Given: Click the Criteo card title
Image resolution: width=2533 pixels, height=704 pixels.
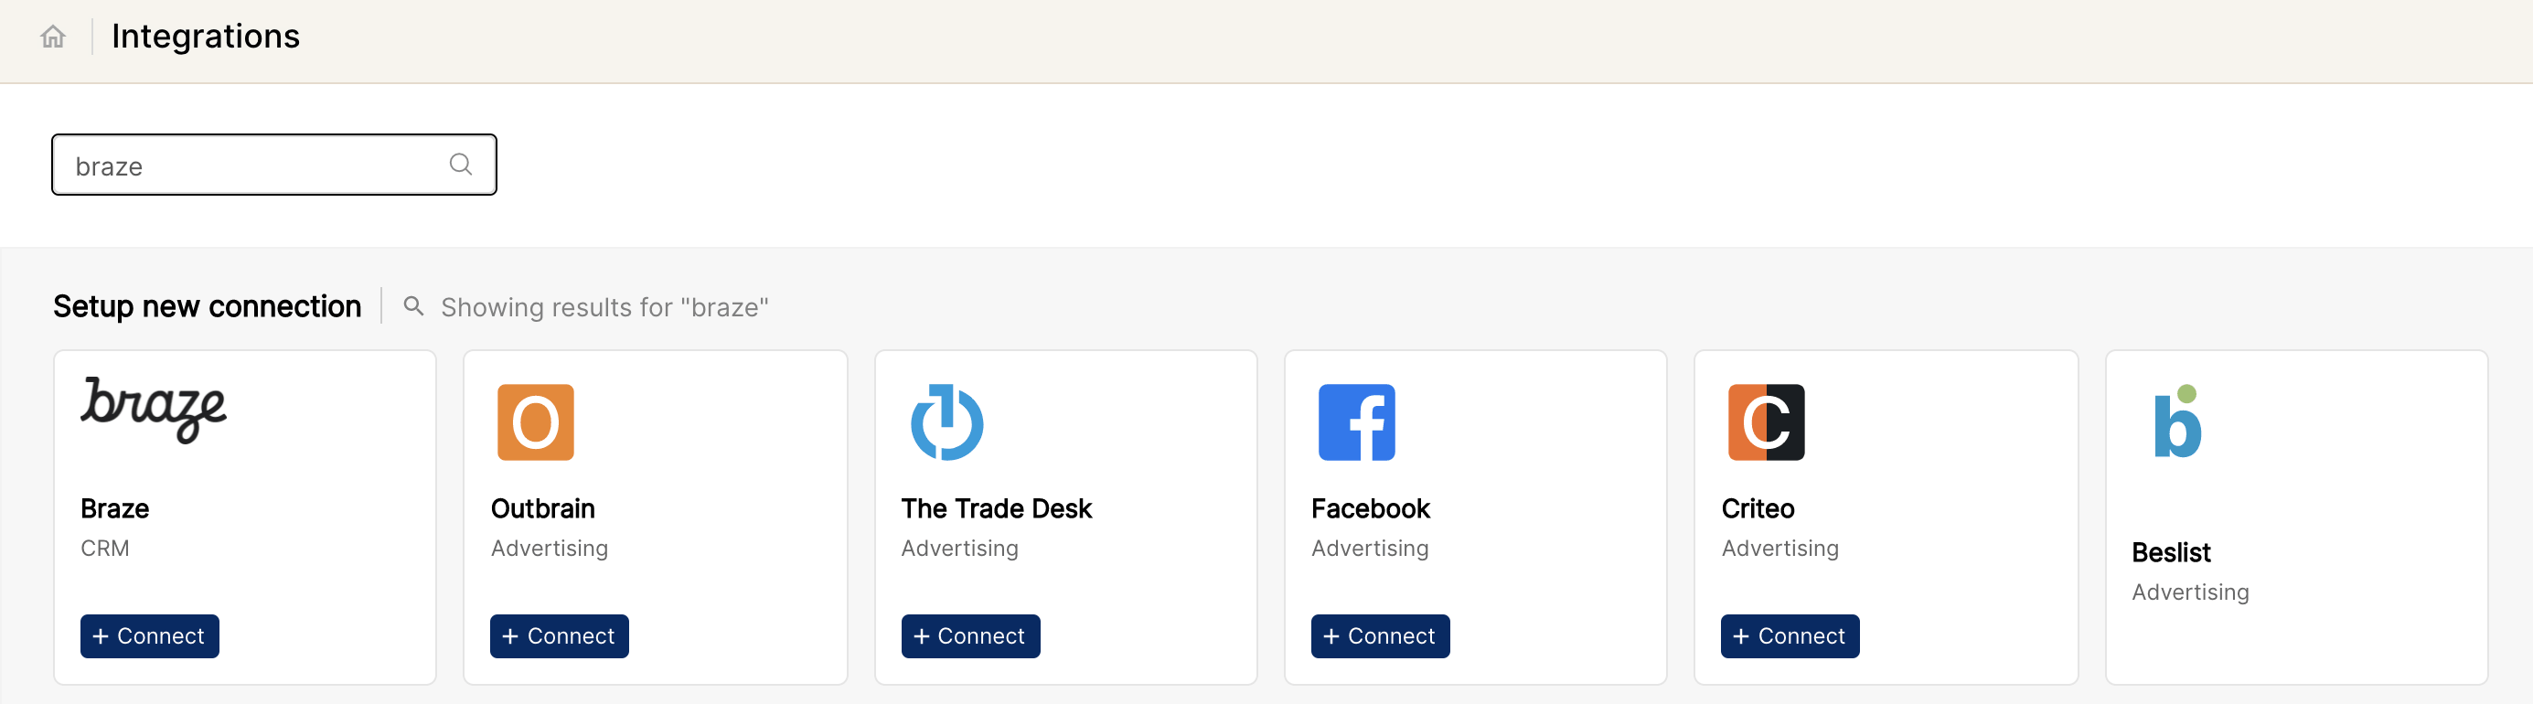Looking at the screenshot, I should click(1758, 508).
